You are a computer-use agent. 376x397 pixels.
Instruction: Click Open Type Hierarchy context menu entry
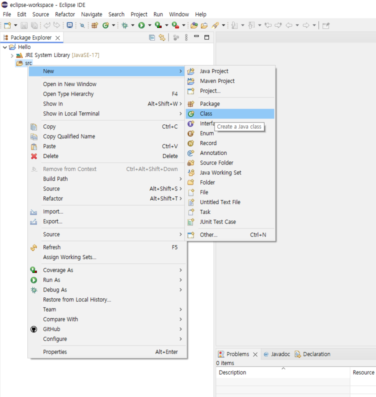[107, 94]
